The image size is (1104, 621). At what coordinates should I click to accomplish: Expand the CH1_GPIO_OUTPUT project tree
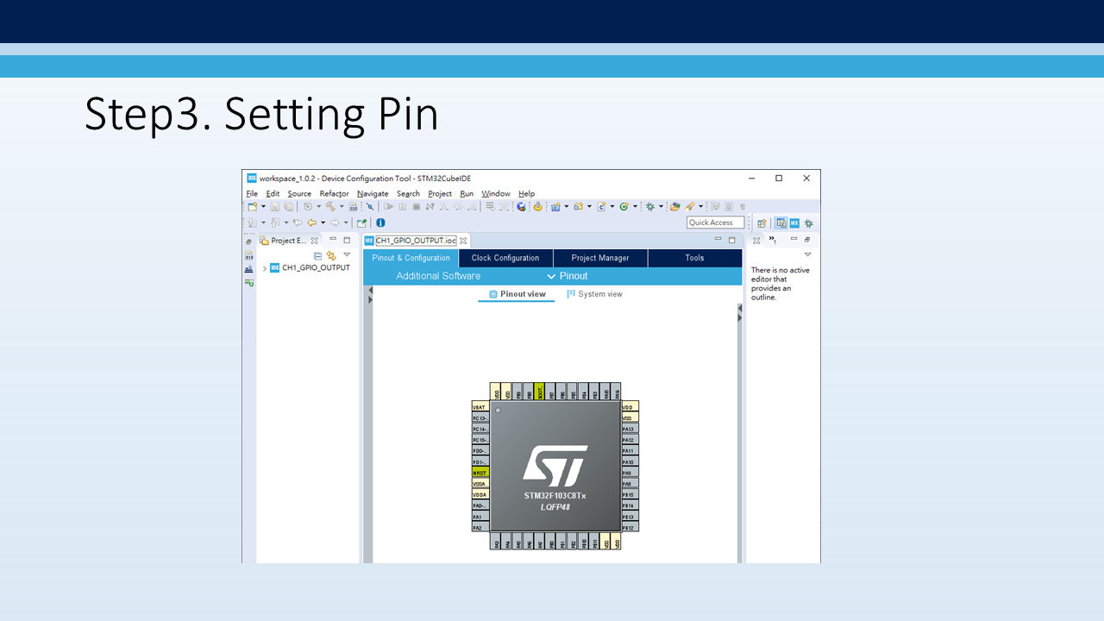(x=265, y=268)
